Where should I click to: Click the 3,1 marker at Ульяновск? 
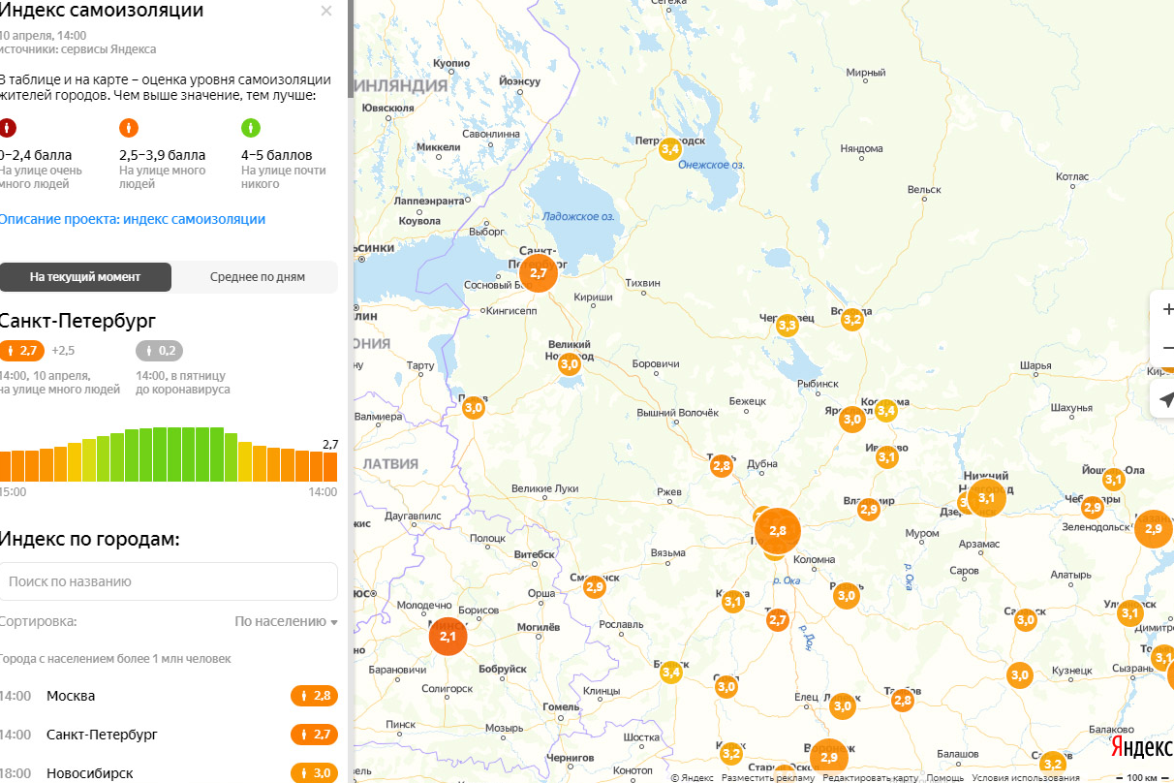[x=1130, y=613]
